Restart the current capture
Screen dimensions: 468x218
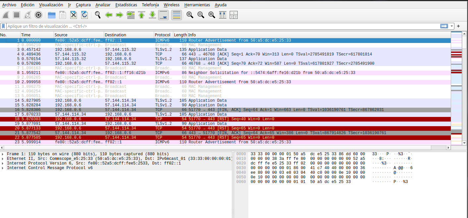coord(28,15)
